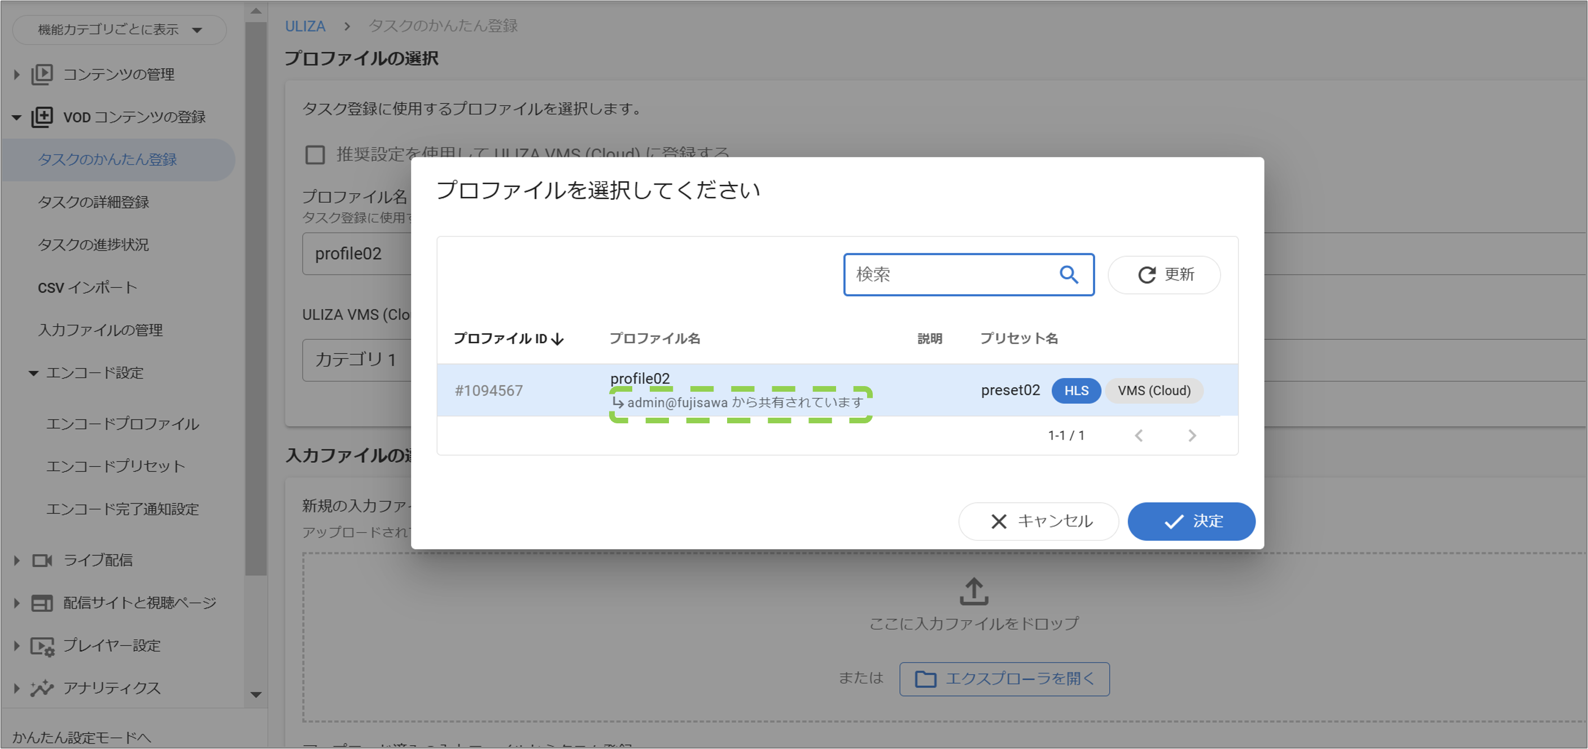Image resolution: width=1588 pixels, height=749 pixels.
Task: Open CSV インポート menu item
Action: click(87, 288)
